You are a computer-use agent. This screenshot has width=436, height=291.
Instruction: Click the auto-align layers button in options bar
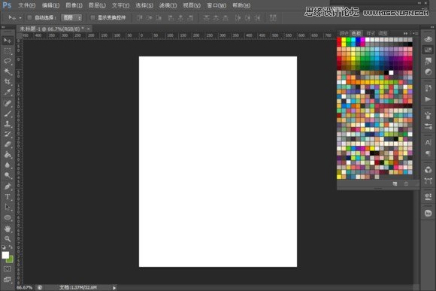pos(273,18)
